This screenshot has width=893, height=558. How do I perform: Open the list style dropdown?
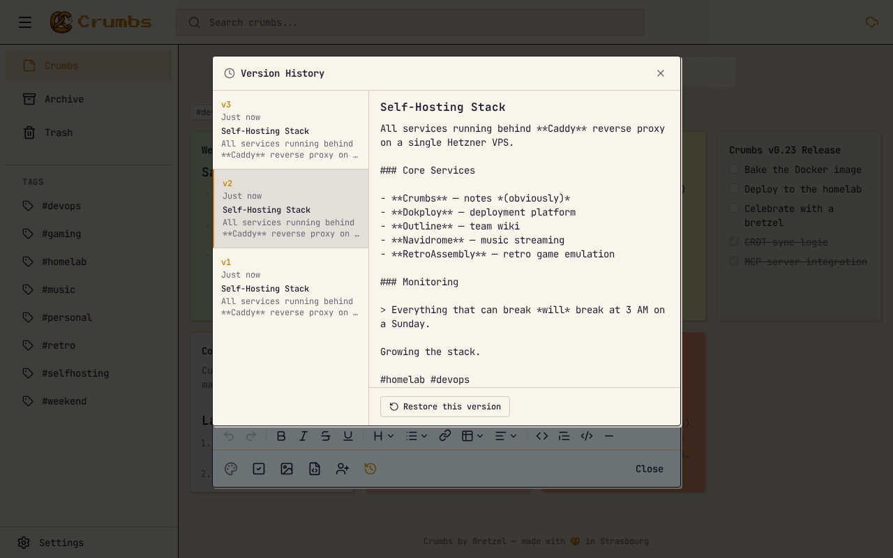point(417,436)
